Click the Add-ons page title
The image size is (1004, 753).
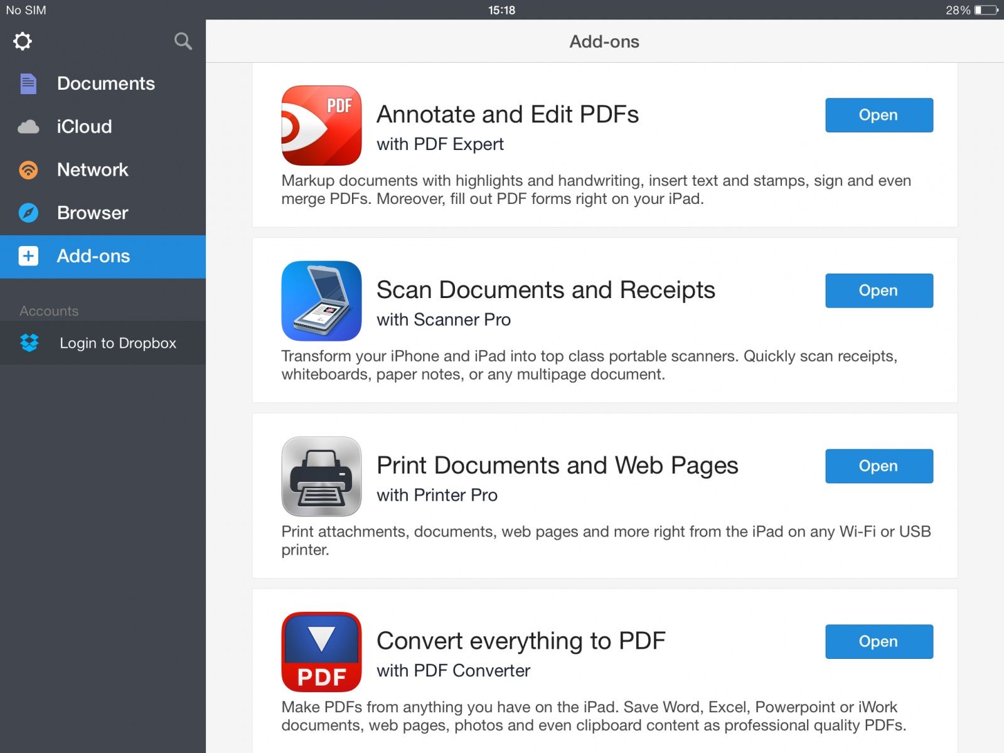[604, 41]
